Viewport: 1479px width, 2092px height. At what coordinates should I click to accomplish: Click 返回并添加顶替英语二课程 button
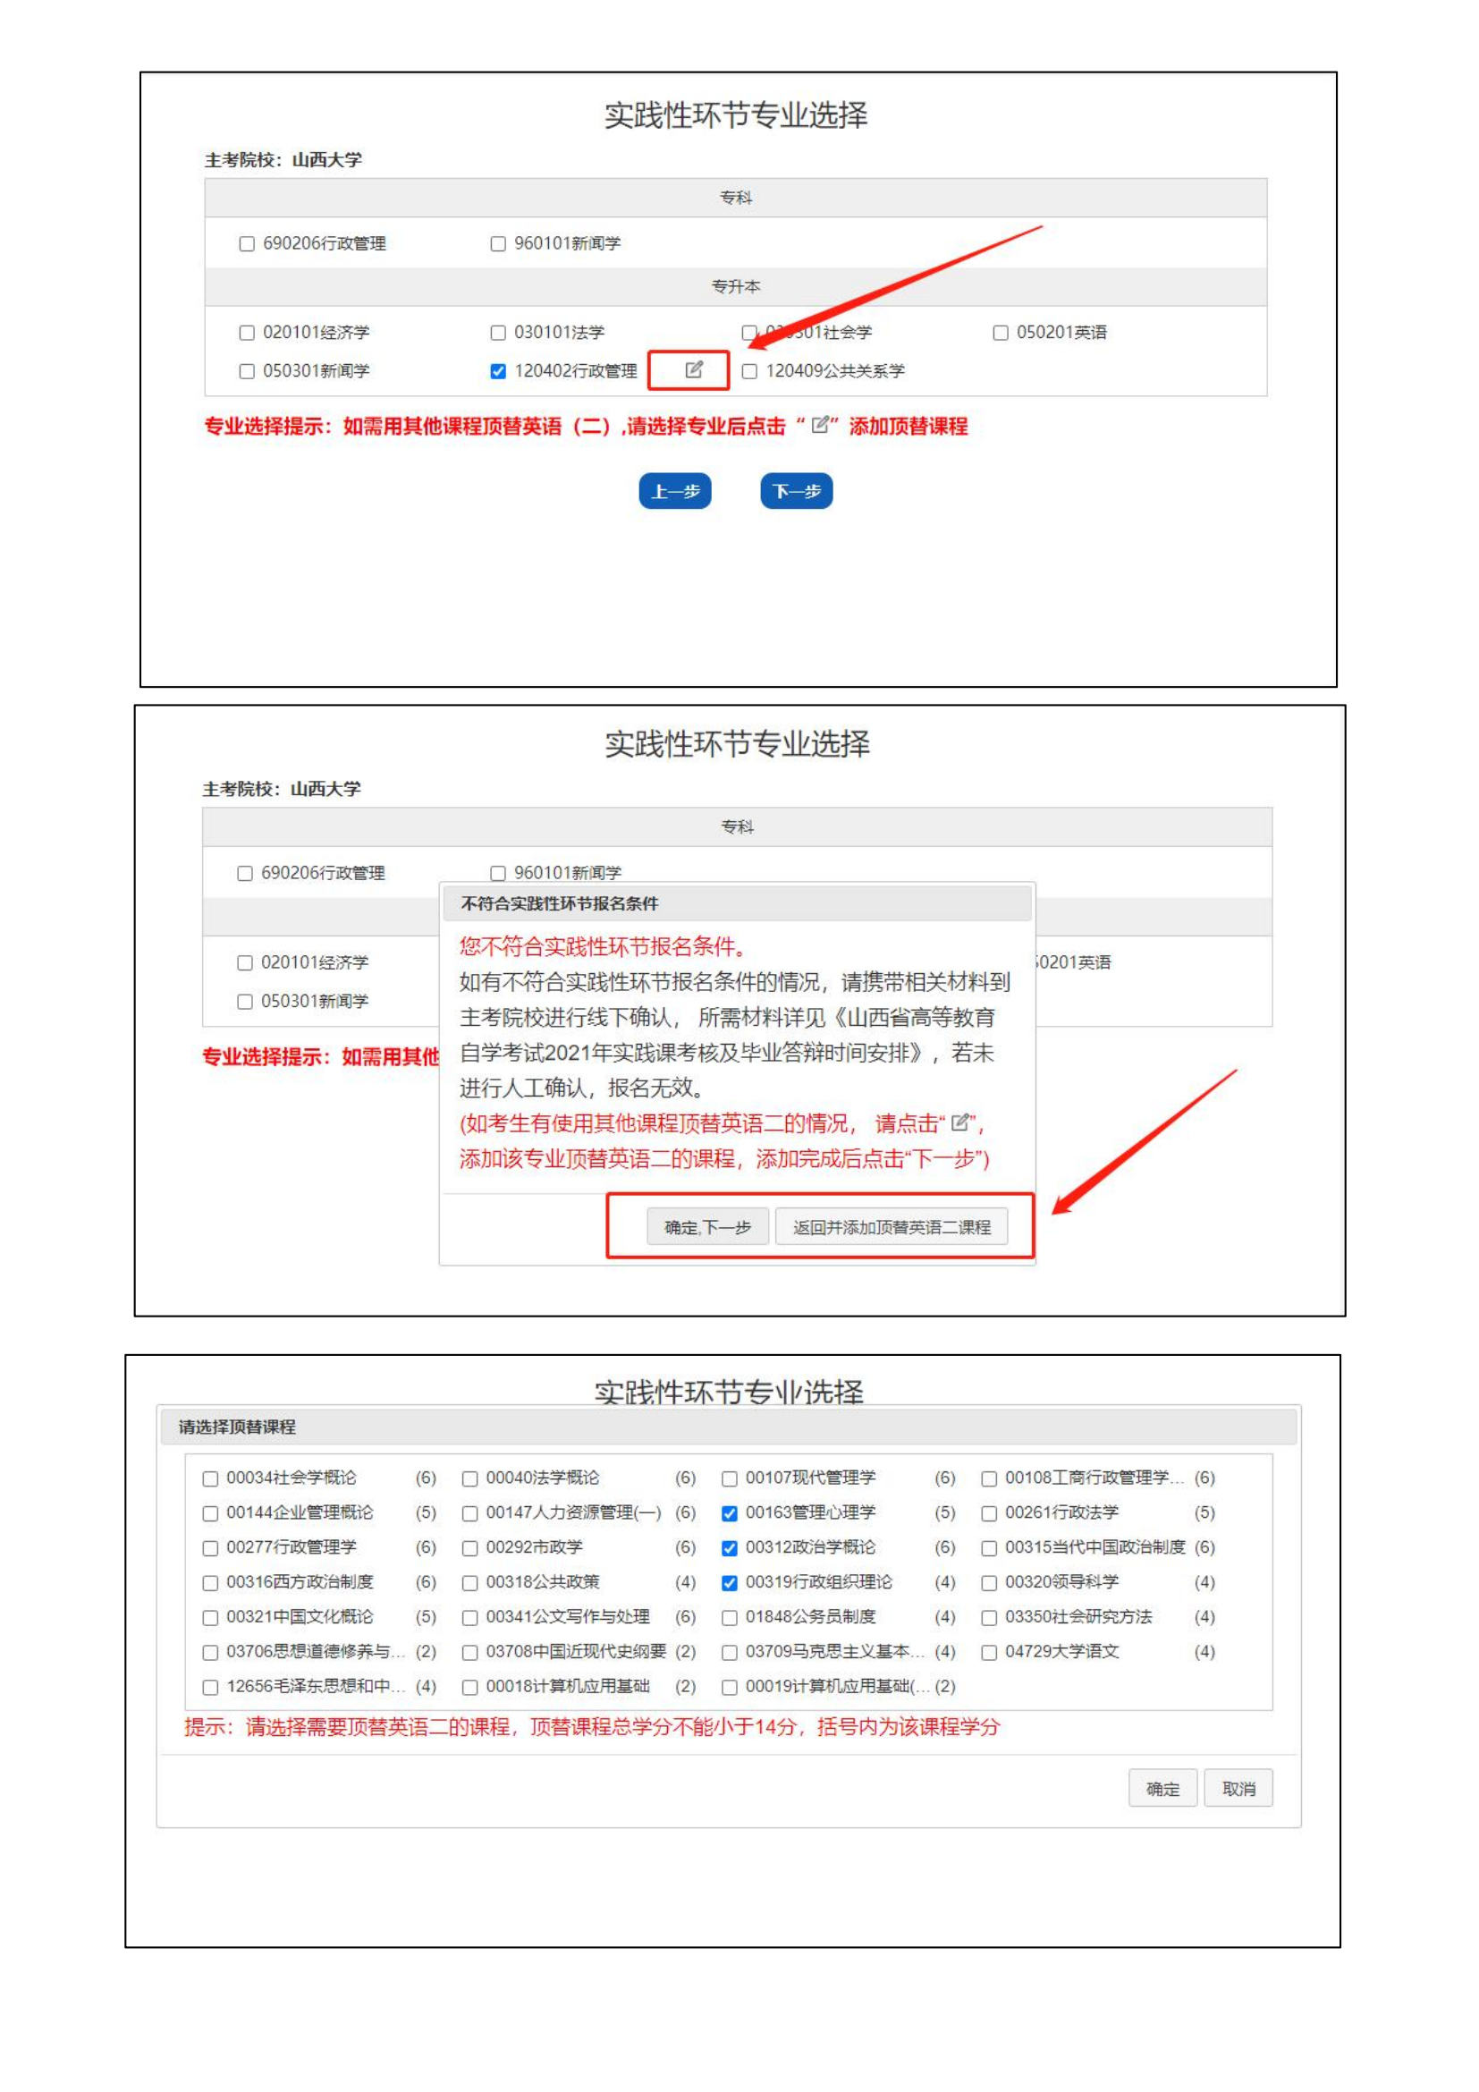891,1226
